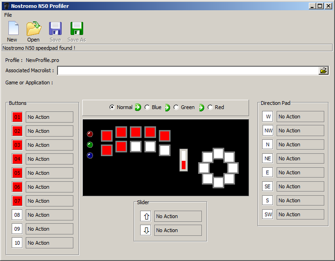The image size is (335, 261).
Task: Browse for macrolist with folder icon
Action: (x=323, y=70)
